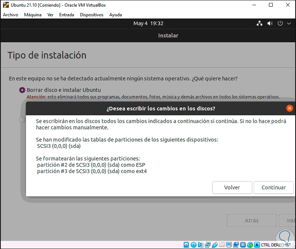The width and height of the screenshot is (296, 249).
Task: Open the Ubuntu volume indicator
Action: click(270, 23)
